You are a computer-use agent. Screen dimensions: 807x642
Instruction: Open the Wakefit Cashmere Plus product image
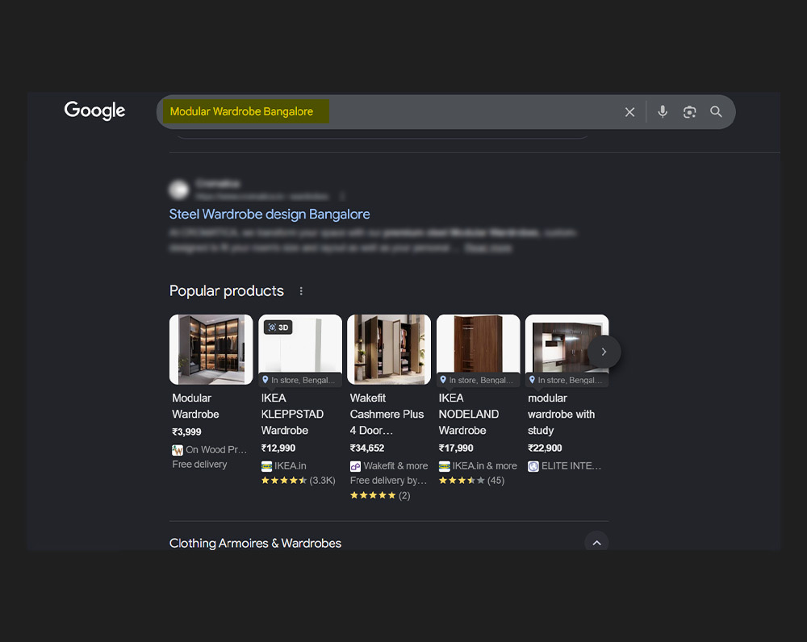pyautogui.click(x=389, y=349)
